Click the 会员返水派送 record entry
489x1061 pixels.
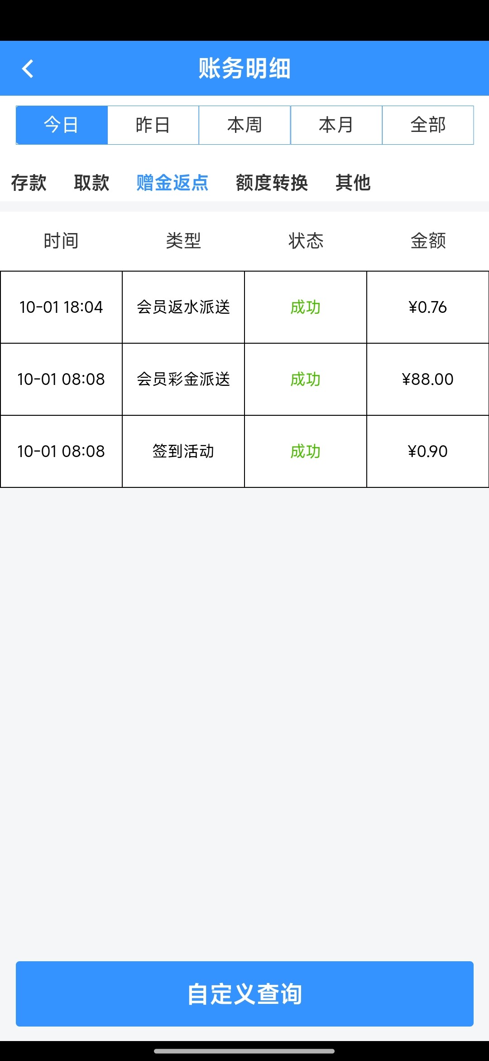point(183,307)
